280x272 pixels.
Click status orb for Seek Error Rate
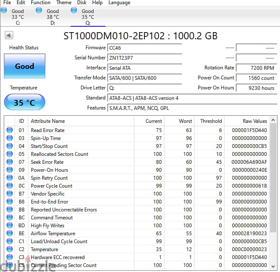pyautogui.click(x=10, y=162)
